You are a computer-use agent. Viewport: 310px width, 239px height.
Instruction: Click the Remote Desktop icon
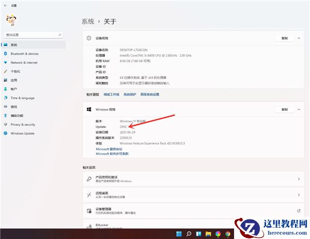coord(89,195)
